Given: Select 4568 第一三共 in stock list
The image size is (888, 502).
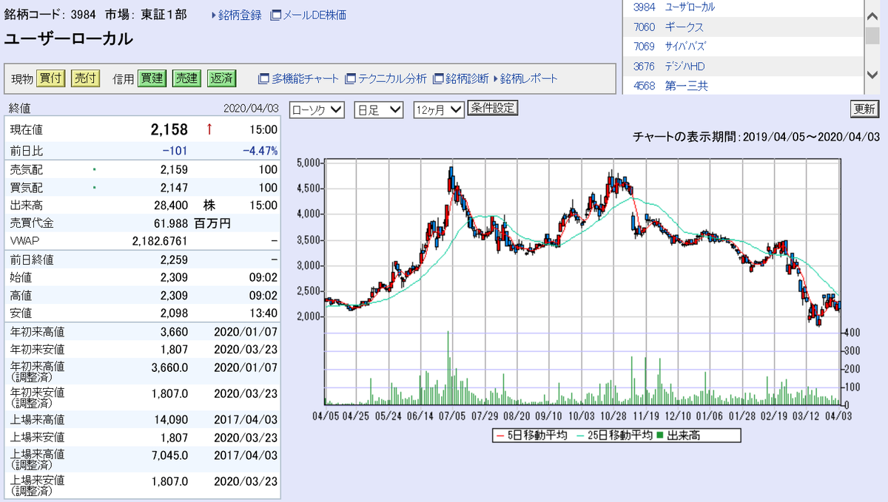Looking at the screenshot, I should pyautogui.click(x=743, y=86).
